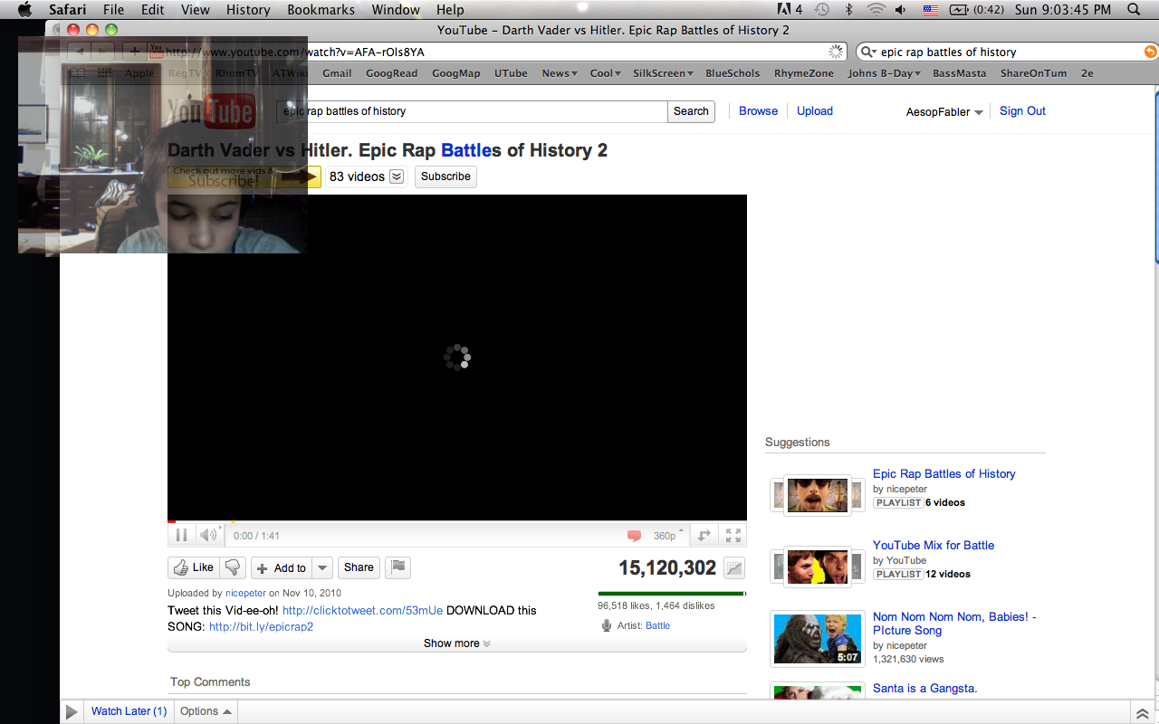Expand the description with Show more
The width and height of the screenshot is (1159, 724).
click(457, 643)
